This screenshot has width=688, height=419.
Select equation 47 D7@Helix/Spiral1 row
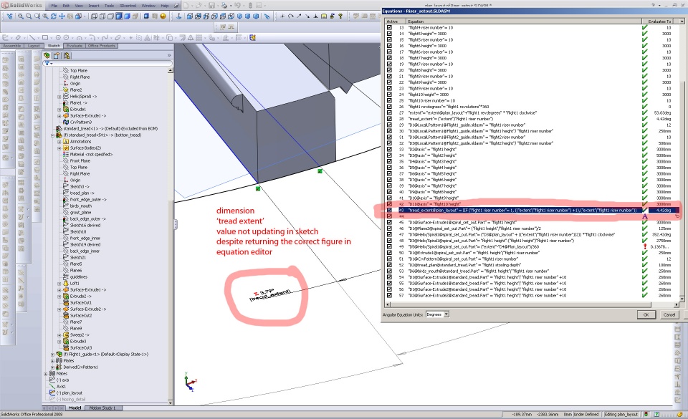click(x=511, y=234)
